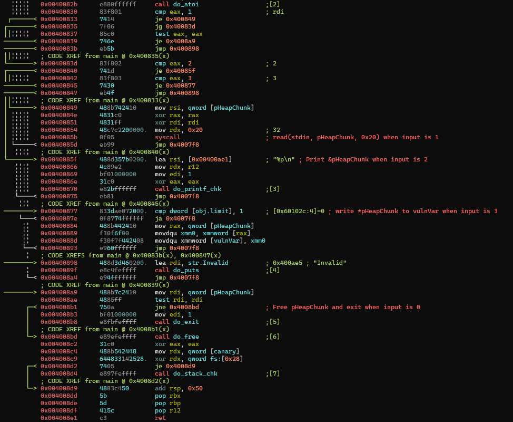Viewport: 513px width, 422px height.
Task: Click the 'write *pHeapChunk to vulnVar' comment
Action: pos(413,212)
